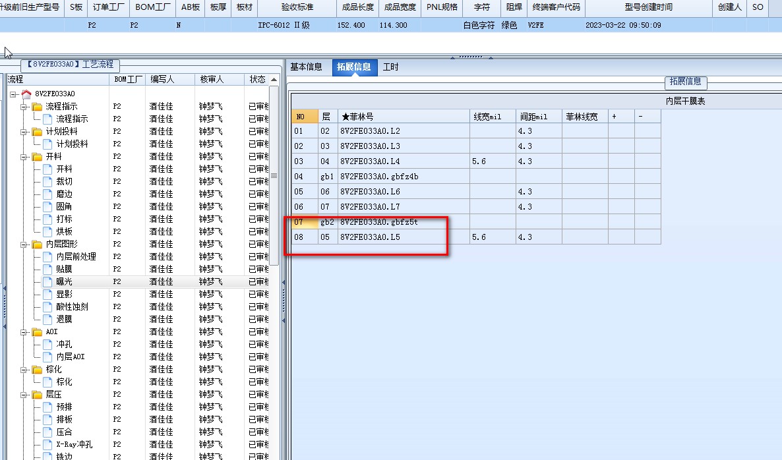
Task: Click the document icon beside 烘板
Action: (x=47, y=232)
